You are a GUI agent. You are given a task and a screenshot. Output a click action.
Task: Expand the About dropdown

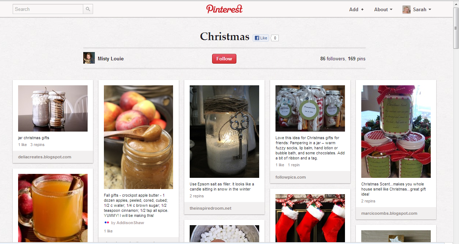tap(383, 10)
